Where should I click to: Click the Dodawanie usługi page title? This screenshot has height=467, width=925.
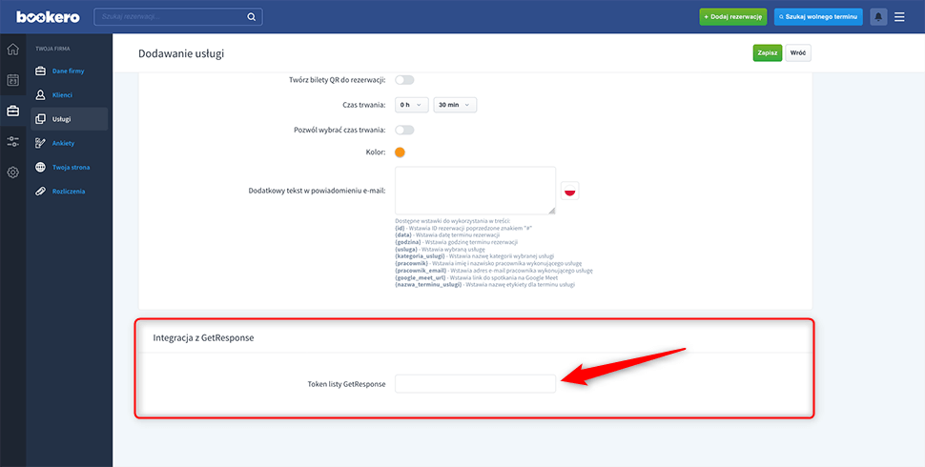point(181,53)
